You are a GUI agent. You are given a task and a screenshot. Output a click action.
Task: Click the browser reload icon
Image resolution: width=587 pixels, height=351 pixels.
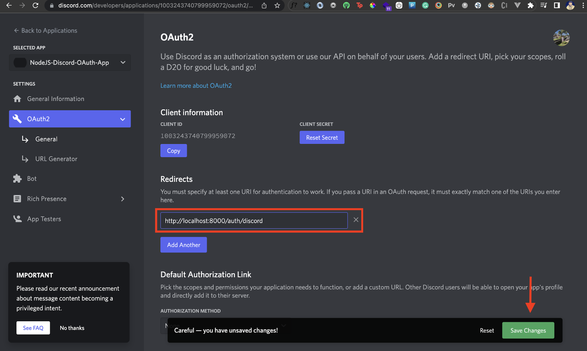pyautogui.click(x=35, y=5)
